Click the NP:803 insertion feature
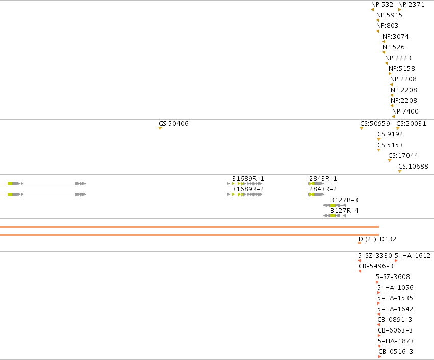This screenshot has height=360, width=434. [387, 26]
